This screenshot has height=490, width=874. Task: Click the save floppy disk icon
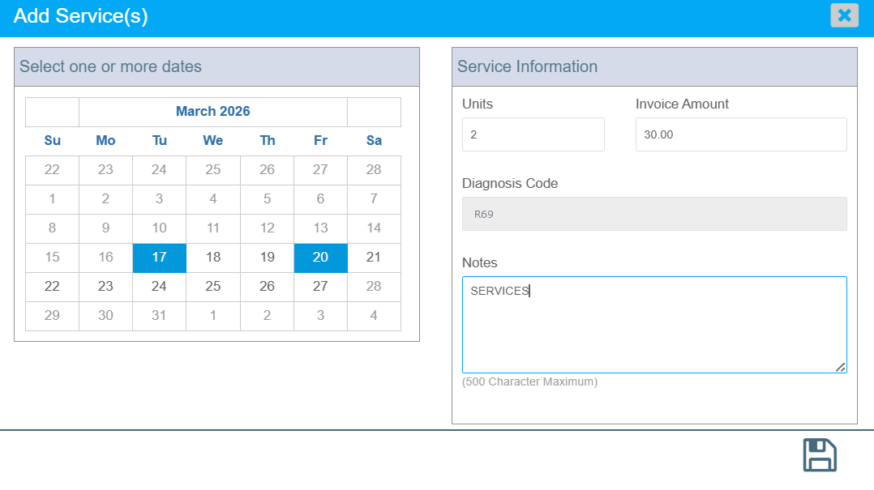pyautogui.click(x=820, y=455)
